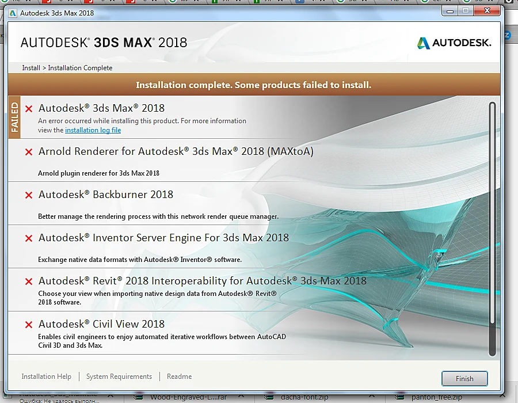Click the red X icon beside Arnold Renderer

click(29, 152)
